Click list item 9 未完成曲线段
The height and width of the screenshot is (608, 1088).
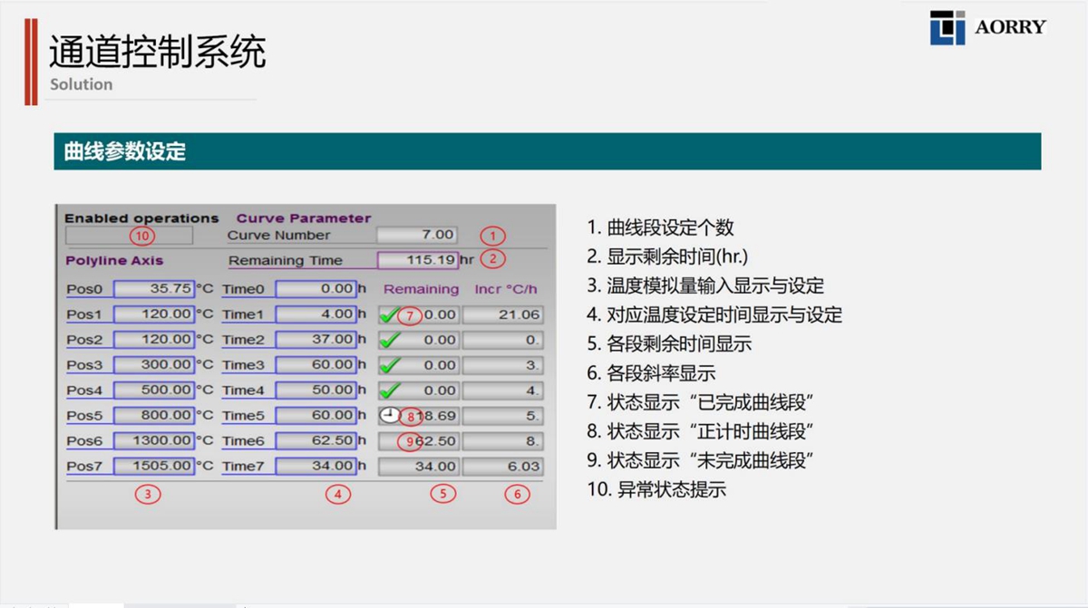click(x=699, y=460)
